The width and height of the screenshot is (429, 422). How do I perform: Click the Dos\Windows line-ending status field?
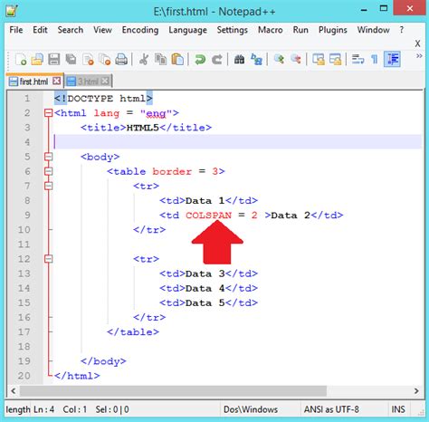251,409
